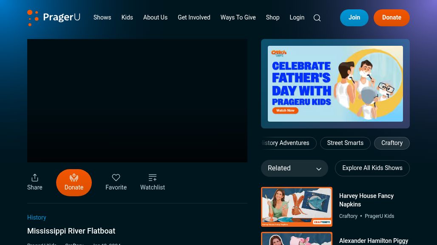Click Craftory label under Harvey House Napkins
The height and width of the screenshot is (245, 437).
pyautogui.click(x=348, y=216)
